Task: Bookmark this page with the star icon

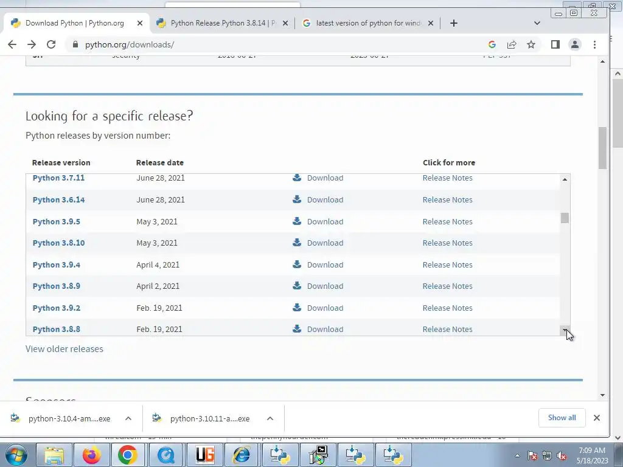Action: pyautogui.click(x=531, y=44)
